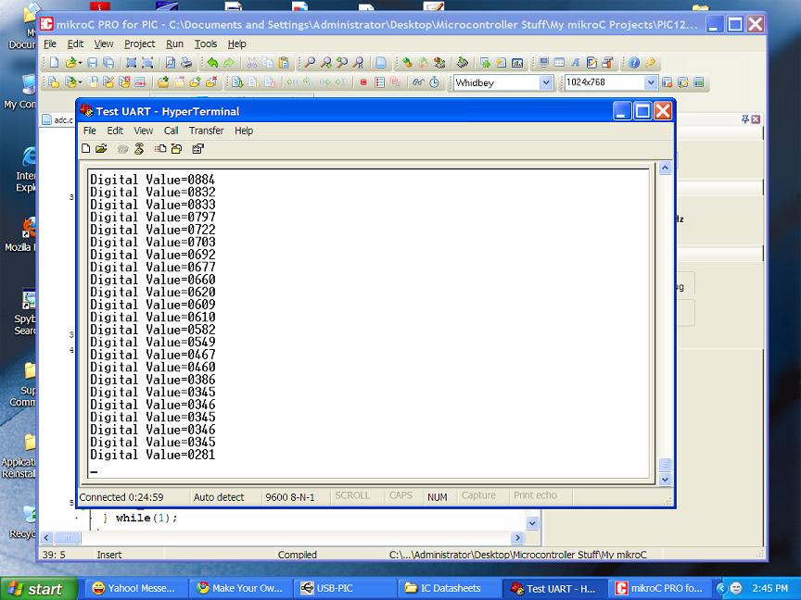This screenshot has height=600, width=801.
Task: Switch to USB-PIC taskbar button
Action: (x=345, y=588)
